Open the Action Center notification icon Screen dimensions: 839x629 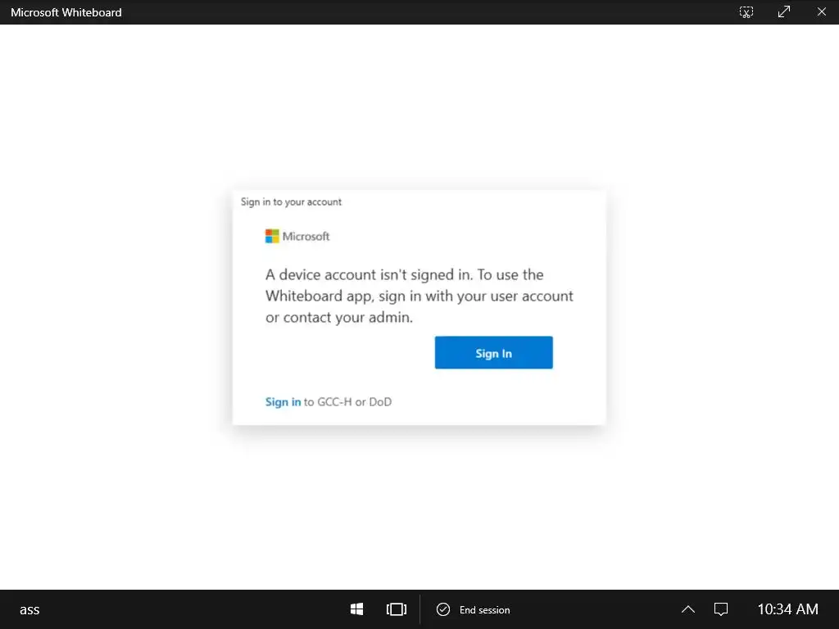pyautogui.click(x=721, y=609)
